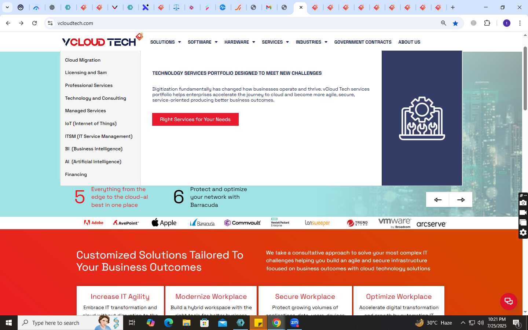Open Chrome's three-dot menu
528x330 pixels.
520,23
